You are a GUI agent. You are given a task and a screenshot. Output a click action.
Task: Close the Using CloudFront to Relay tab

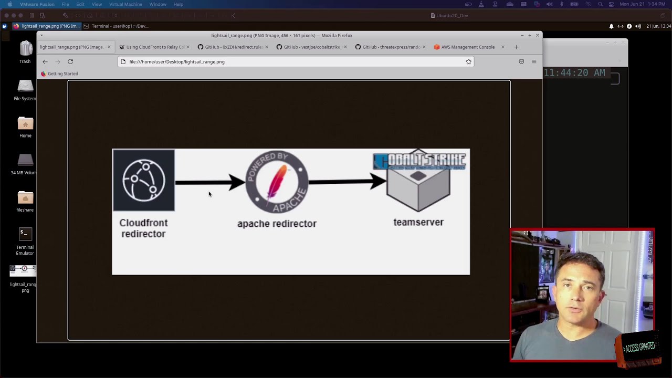[x=187, y=47]
